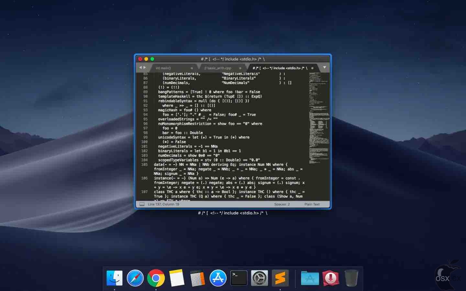Click line number 89 in gutter
This screenshot has width=466, height=291.
(x=145, y=92)
